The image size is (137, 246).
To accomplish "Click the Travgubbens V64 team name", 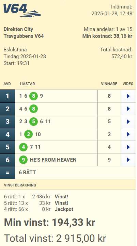I will pyautogui.click(x=24, y=36).
